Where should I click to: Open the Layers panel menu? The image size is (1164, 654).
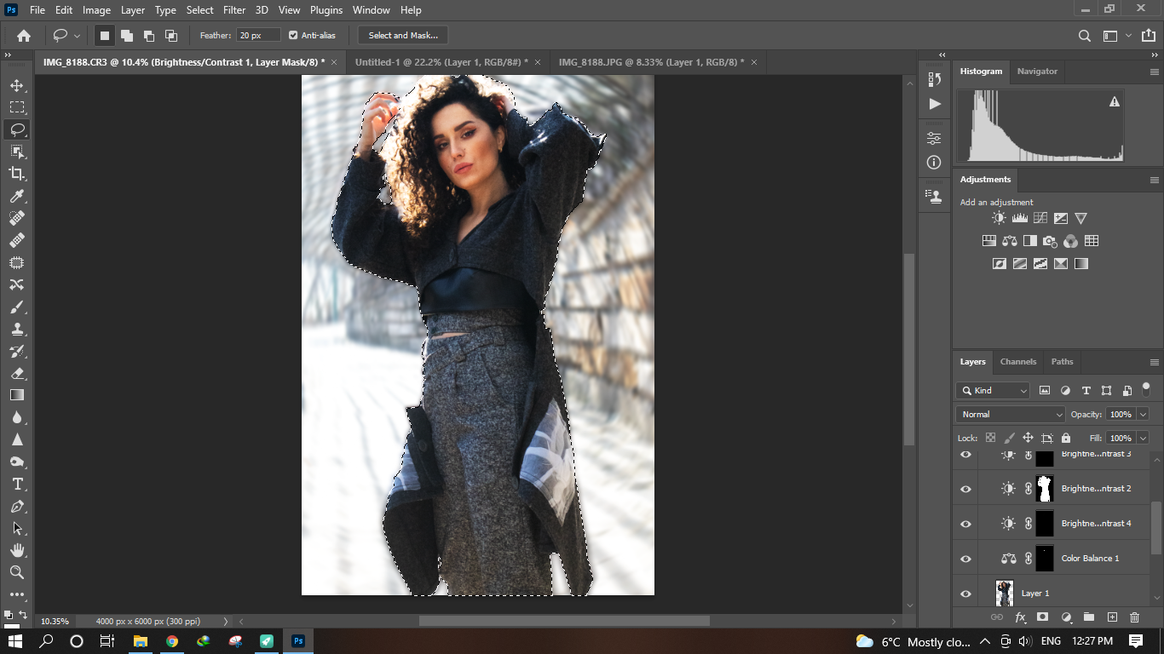pyautogui.click(x=1154, y=362)
